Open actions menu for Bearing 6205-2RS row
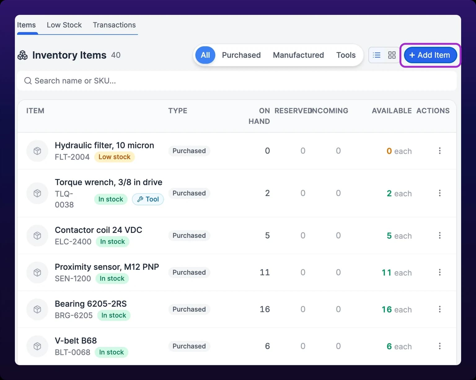This screenshot has height=380, width=476. (439, 309)
